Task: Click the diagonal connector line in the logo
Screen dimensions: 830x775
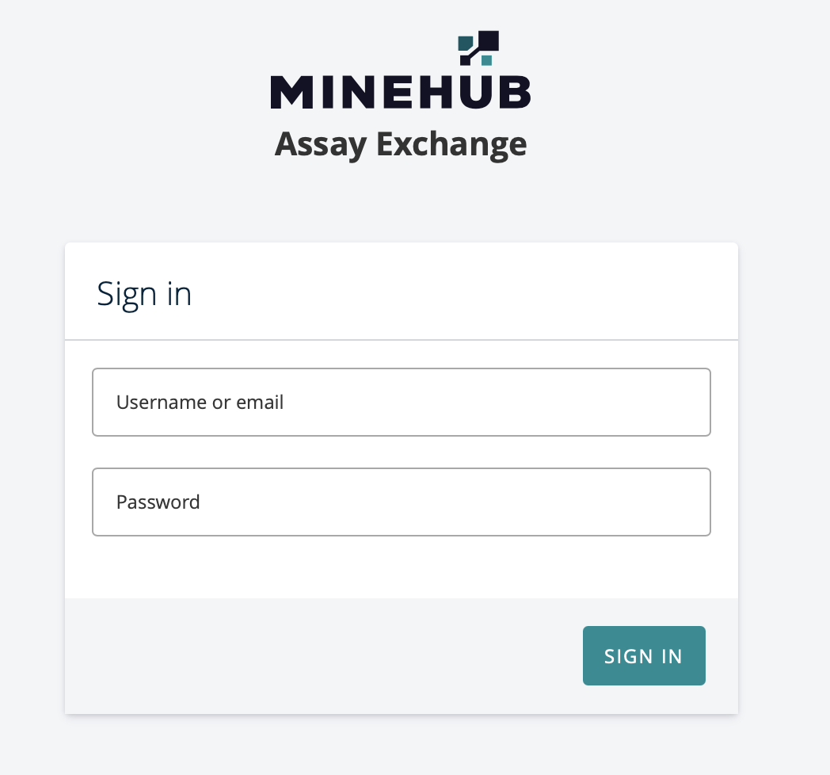Action: pyautogui.click(x=475, y=53)
